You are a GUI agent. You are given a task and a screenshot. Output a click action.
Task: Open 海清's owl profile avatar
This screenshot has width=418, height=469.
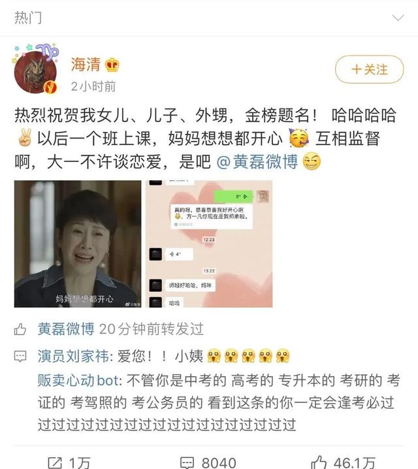click(35, 72)
